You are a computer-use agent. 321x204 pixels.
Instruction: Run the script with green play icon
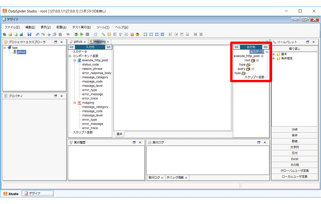pyautogui.click(x=82, y=34)
